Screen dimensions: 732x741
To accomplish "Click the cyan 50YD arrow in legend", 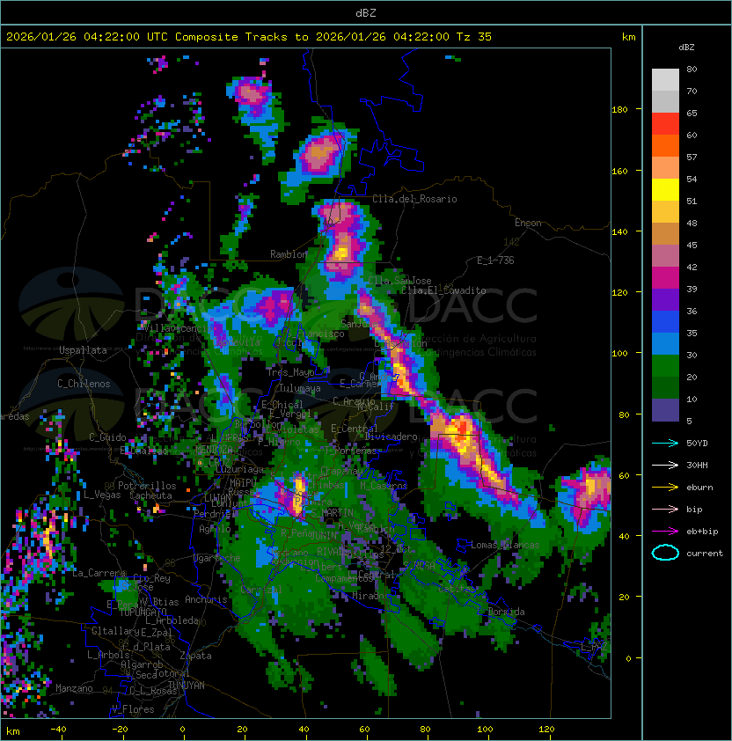I will [665, 443].
